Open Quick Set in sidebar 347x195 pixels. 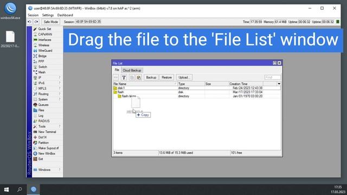[44, 29]
